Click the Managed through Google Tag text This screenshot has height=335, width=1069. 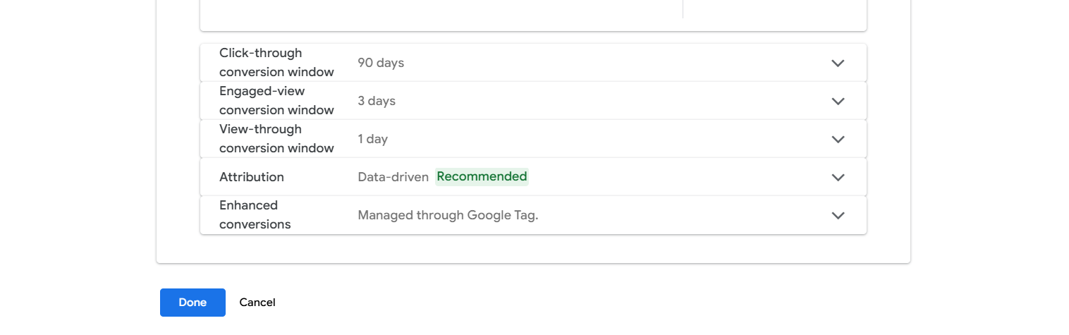click(x=448, y=215)
